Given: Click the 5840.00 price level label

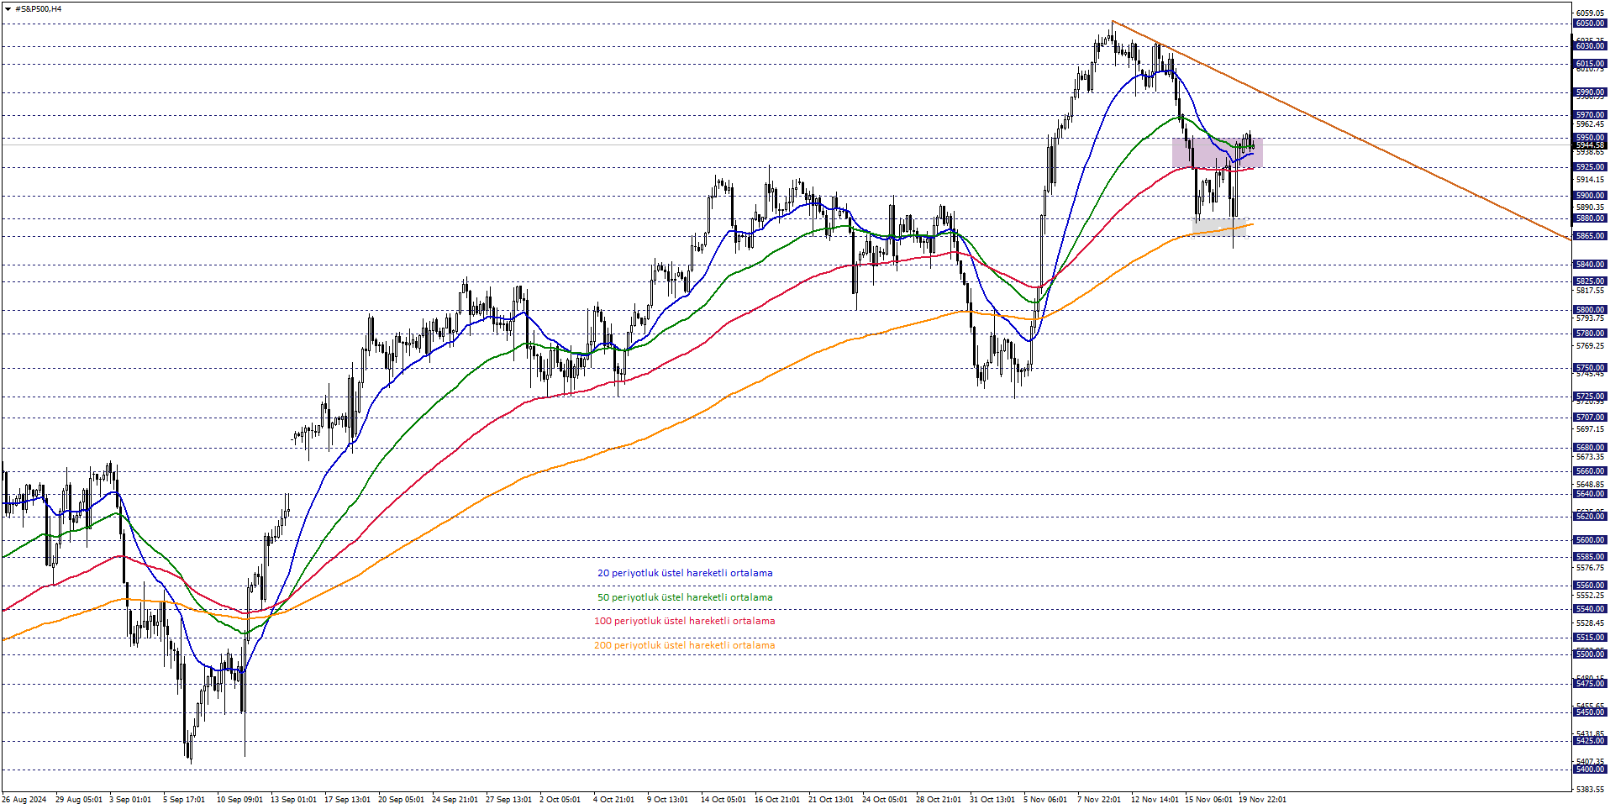Looking at the screenshot, I should pyautogui.click(x=1590, y=265).
